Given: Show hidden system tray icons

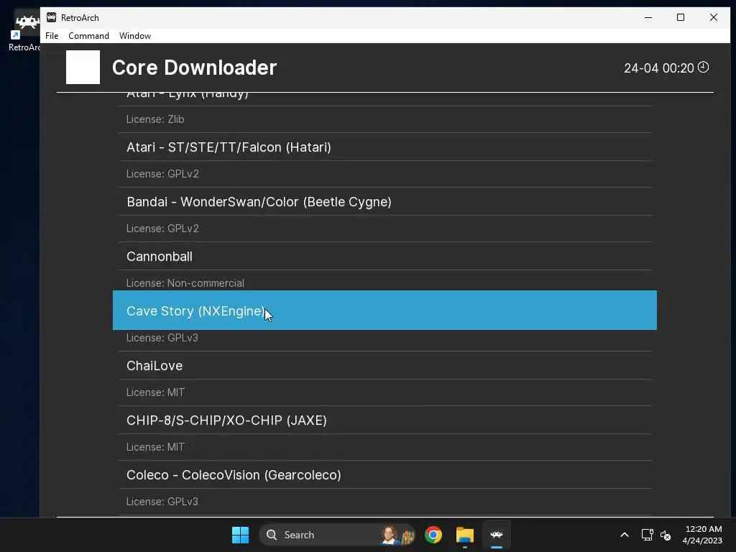Looking at the screenshot, I should coord(625,535).
